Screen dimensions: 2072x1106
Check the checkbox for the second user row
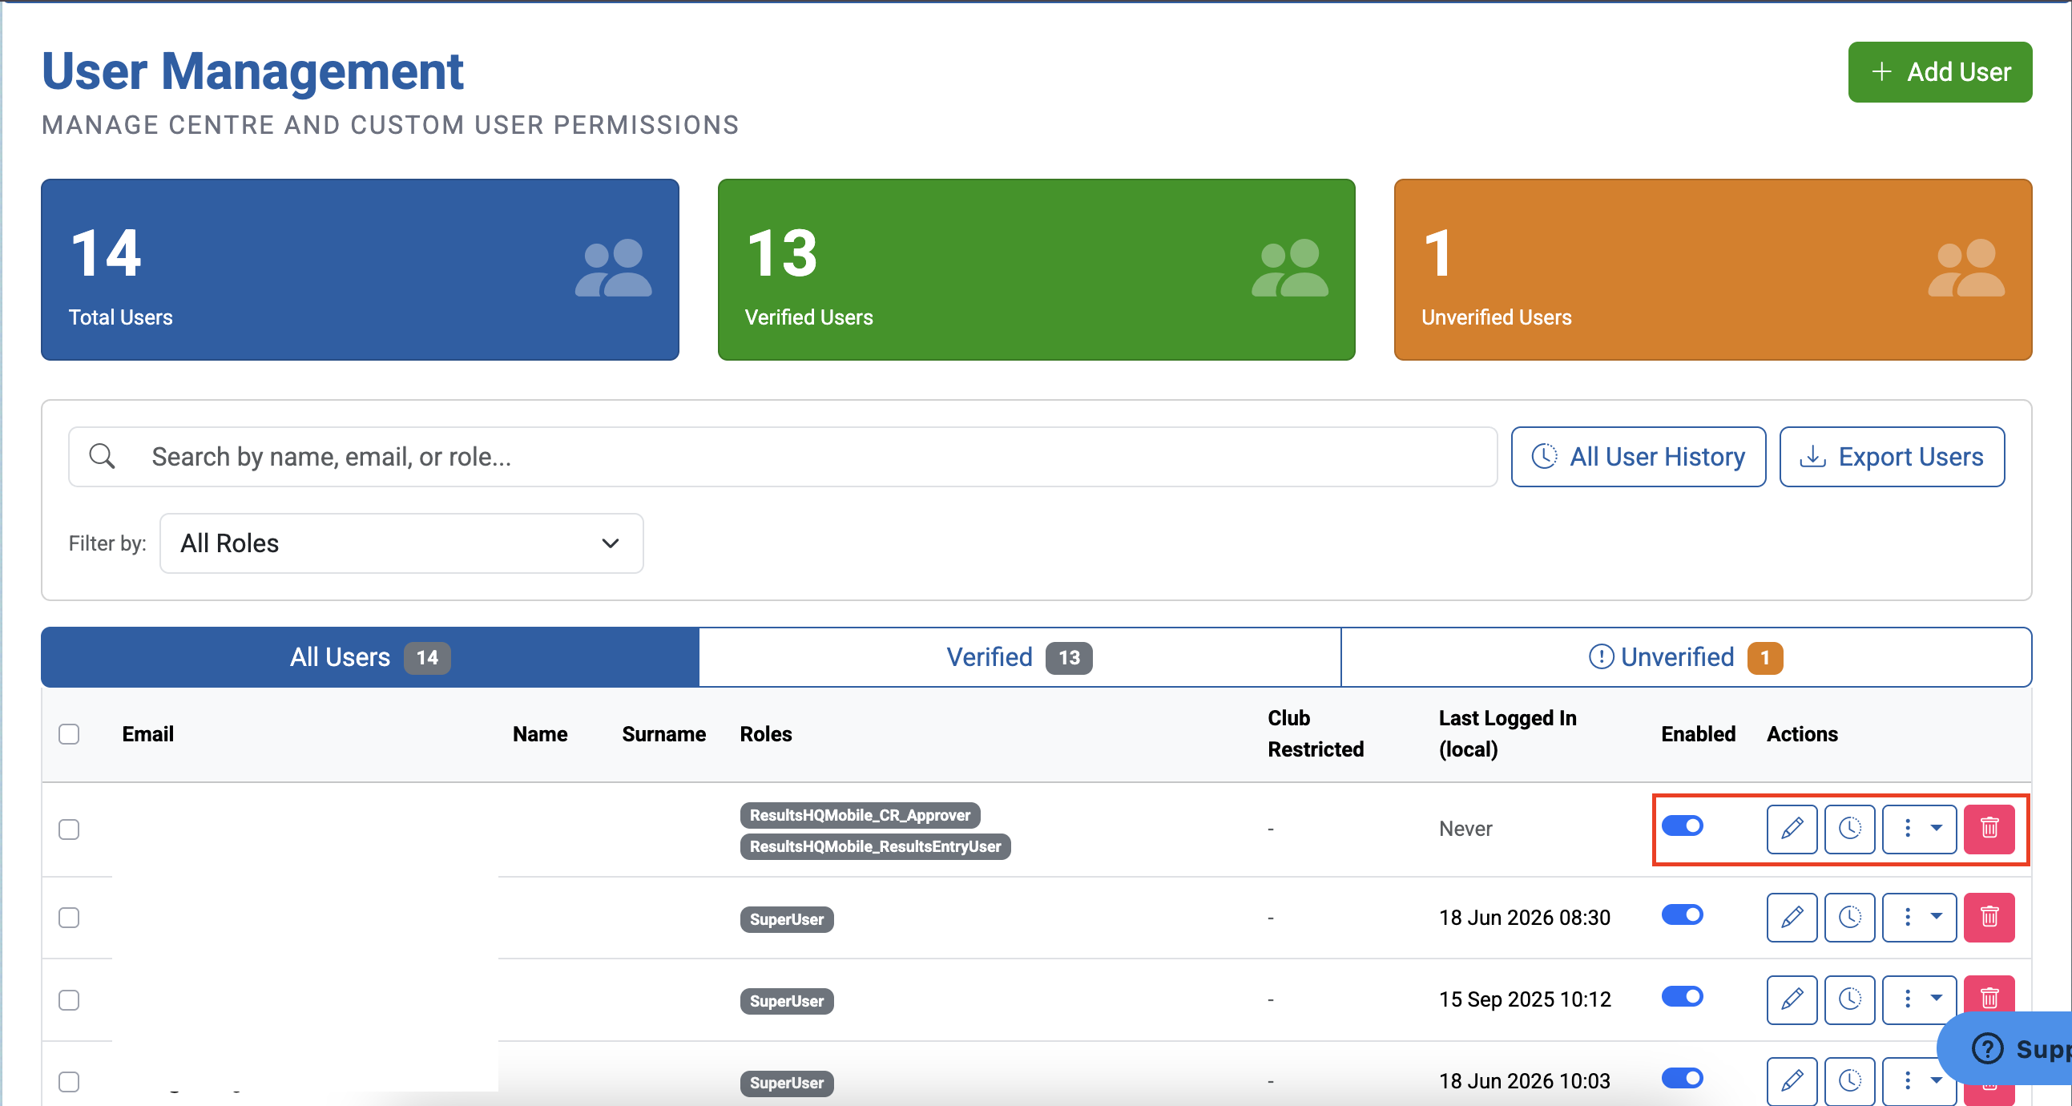tap(69, 917)
